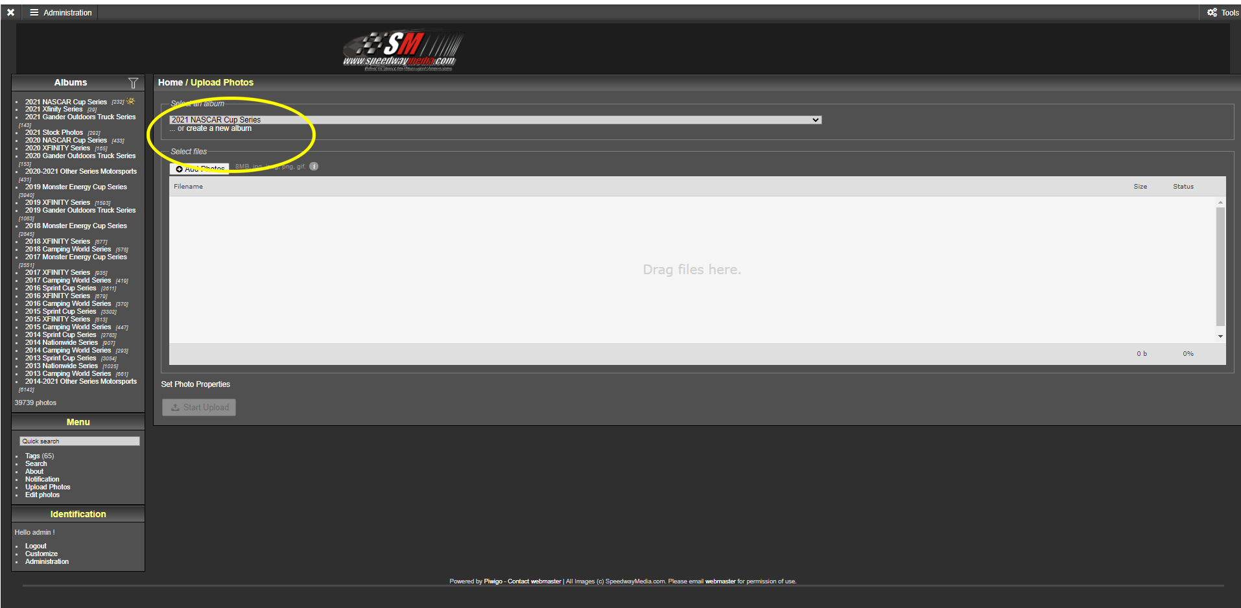Open Tags in the Menu panel
1241x608 pixels.
click(32, 456)
